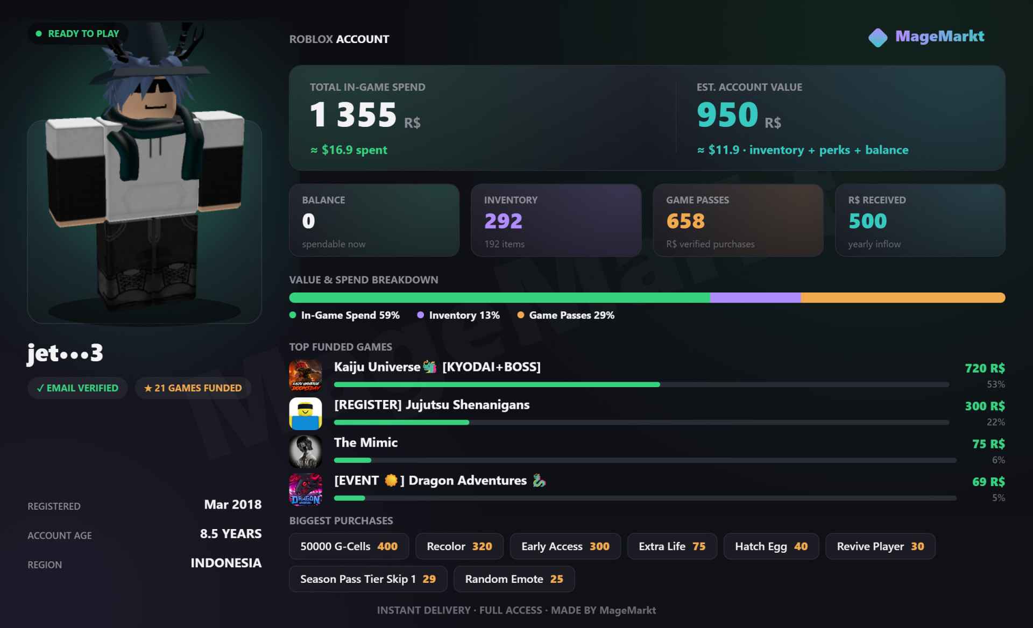Click the username jet•••3
This screenshot has width=1033, height=628.
pos(65,353)
